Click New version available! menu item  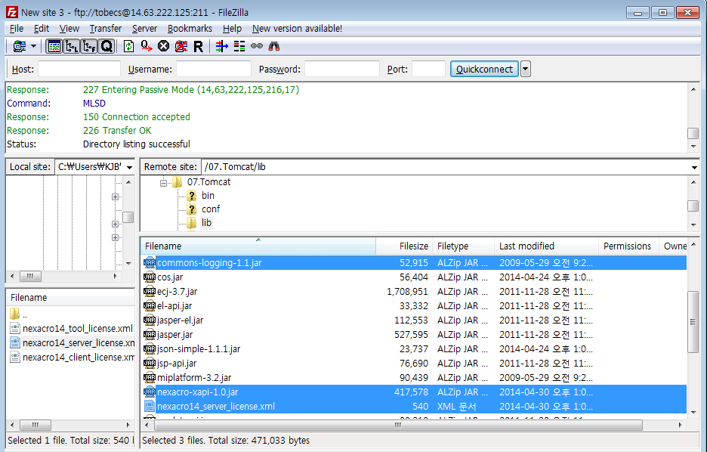pos(297,29)
